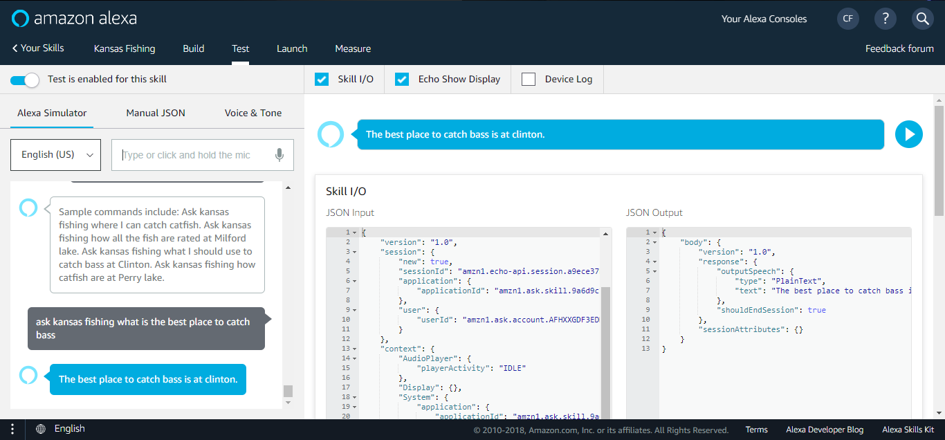Enable the Device Log checkbox

coord(529,79)
